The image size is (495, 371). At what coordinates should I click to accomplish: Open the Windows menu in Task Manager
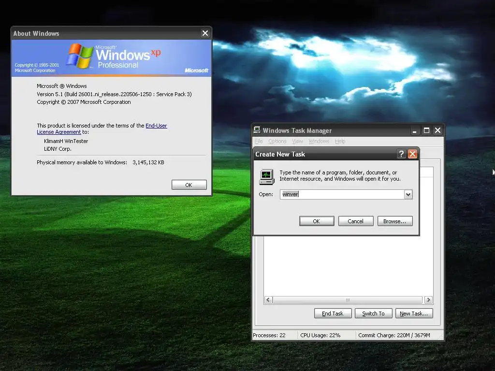point(319,141)
